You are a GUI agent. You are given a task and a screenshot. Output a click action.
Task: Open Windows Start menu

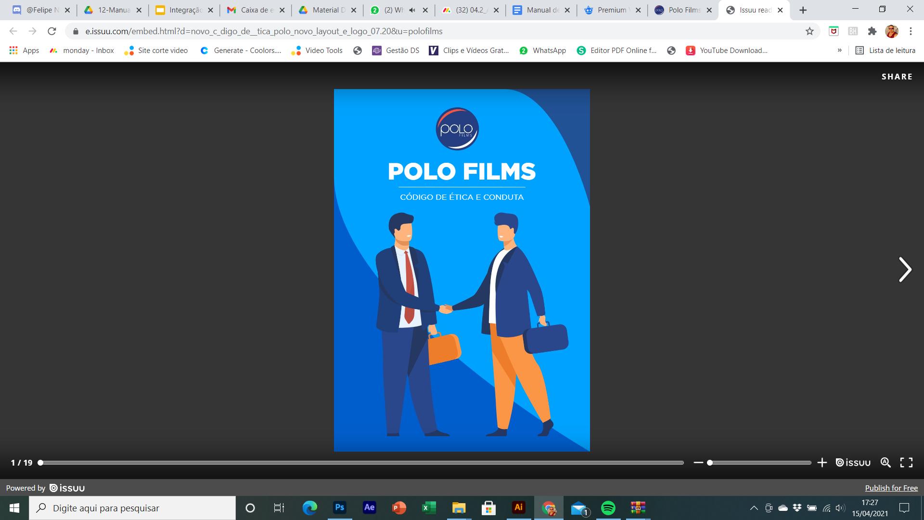coord(14,508)
